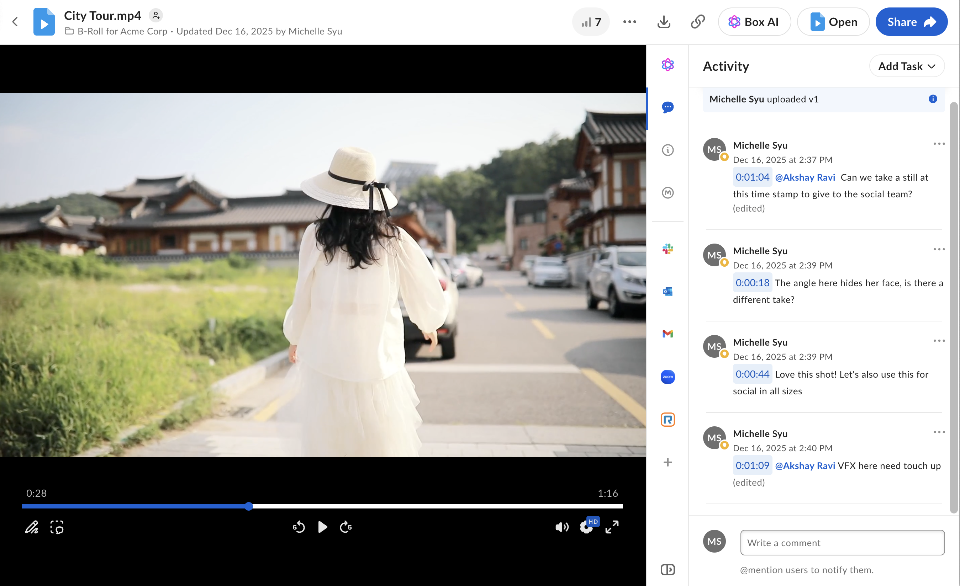Select the drawing annotation pen tool

pos(32,527)
